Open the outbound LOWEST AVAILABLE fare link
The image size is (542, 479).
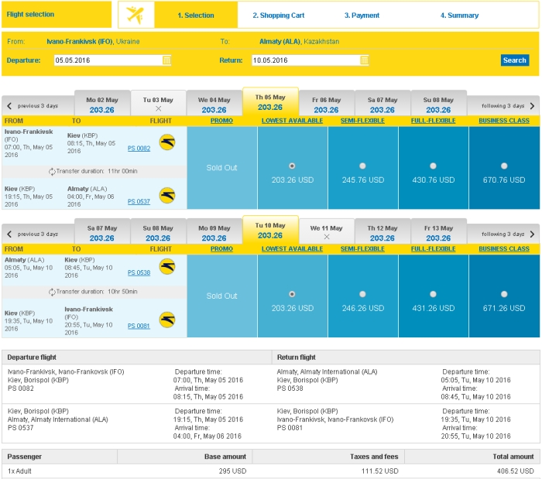pyautogui.click(x=292, y=121)
